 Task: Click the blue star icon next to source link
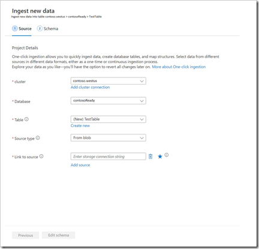click(160, 157)
